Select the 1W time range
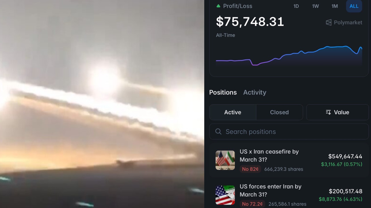 315,6
